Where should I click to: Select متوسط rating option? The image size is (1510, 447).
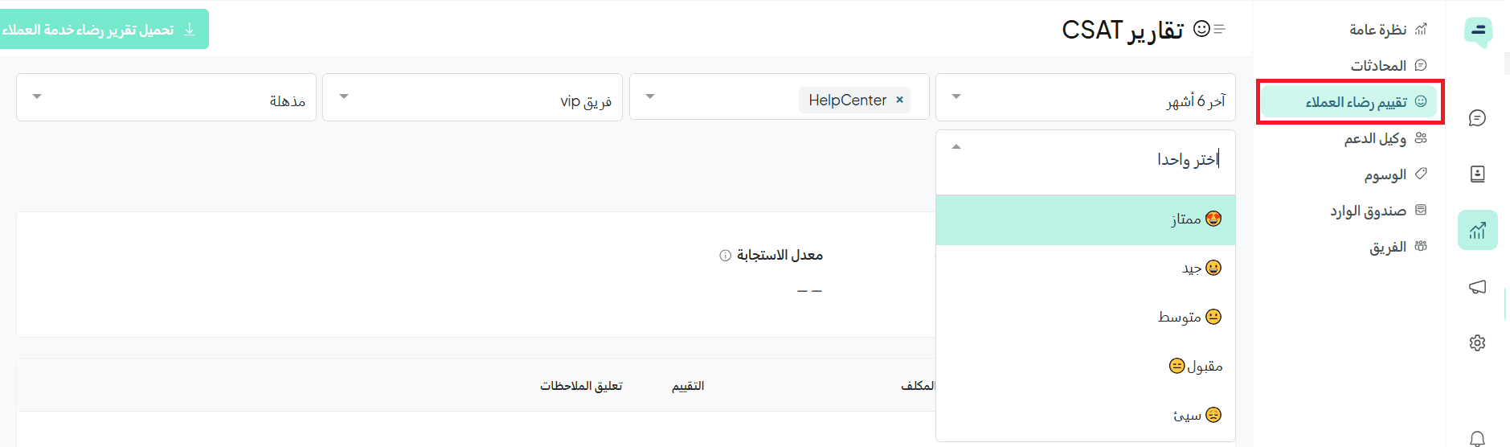1086,317
